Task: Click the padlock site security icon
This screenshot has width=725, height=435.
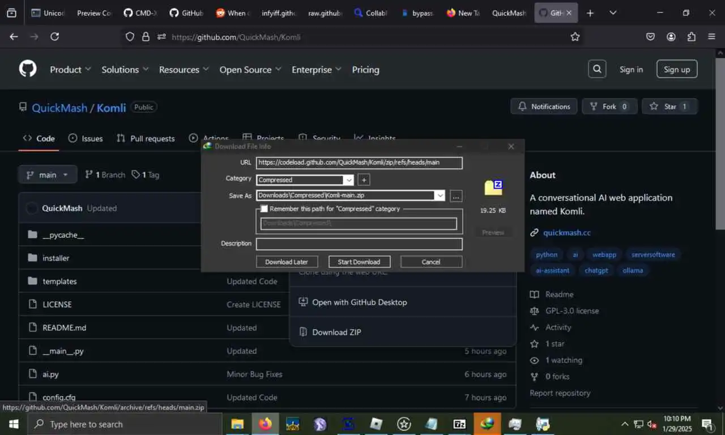Action: pyautogui.click(x=146, y=37)
